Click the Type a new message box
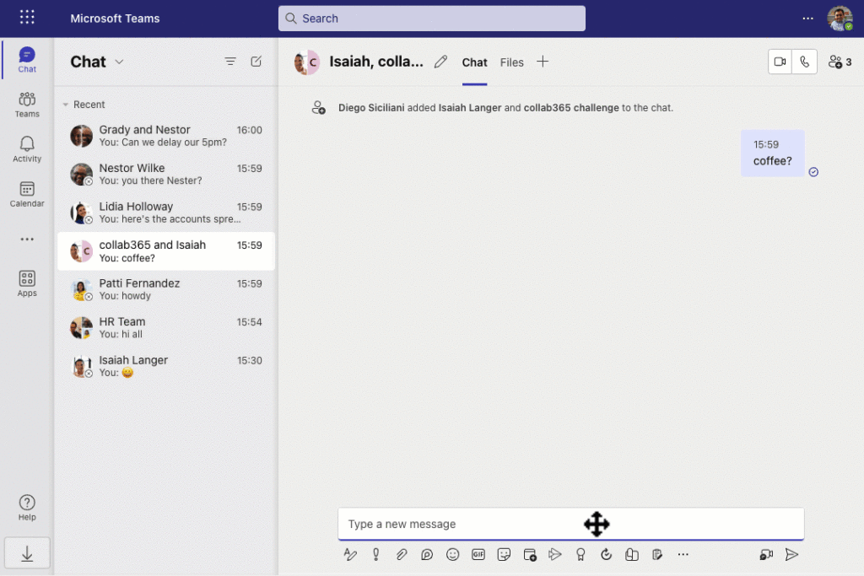The height and width of the screenshot is (576, 864). (x=456, y=524)
